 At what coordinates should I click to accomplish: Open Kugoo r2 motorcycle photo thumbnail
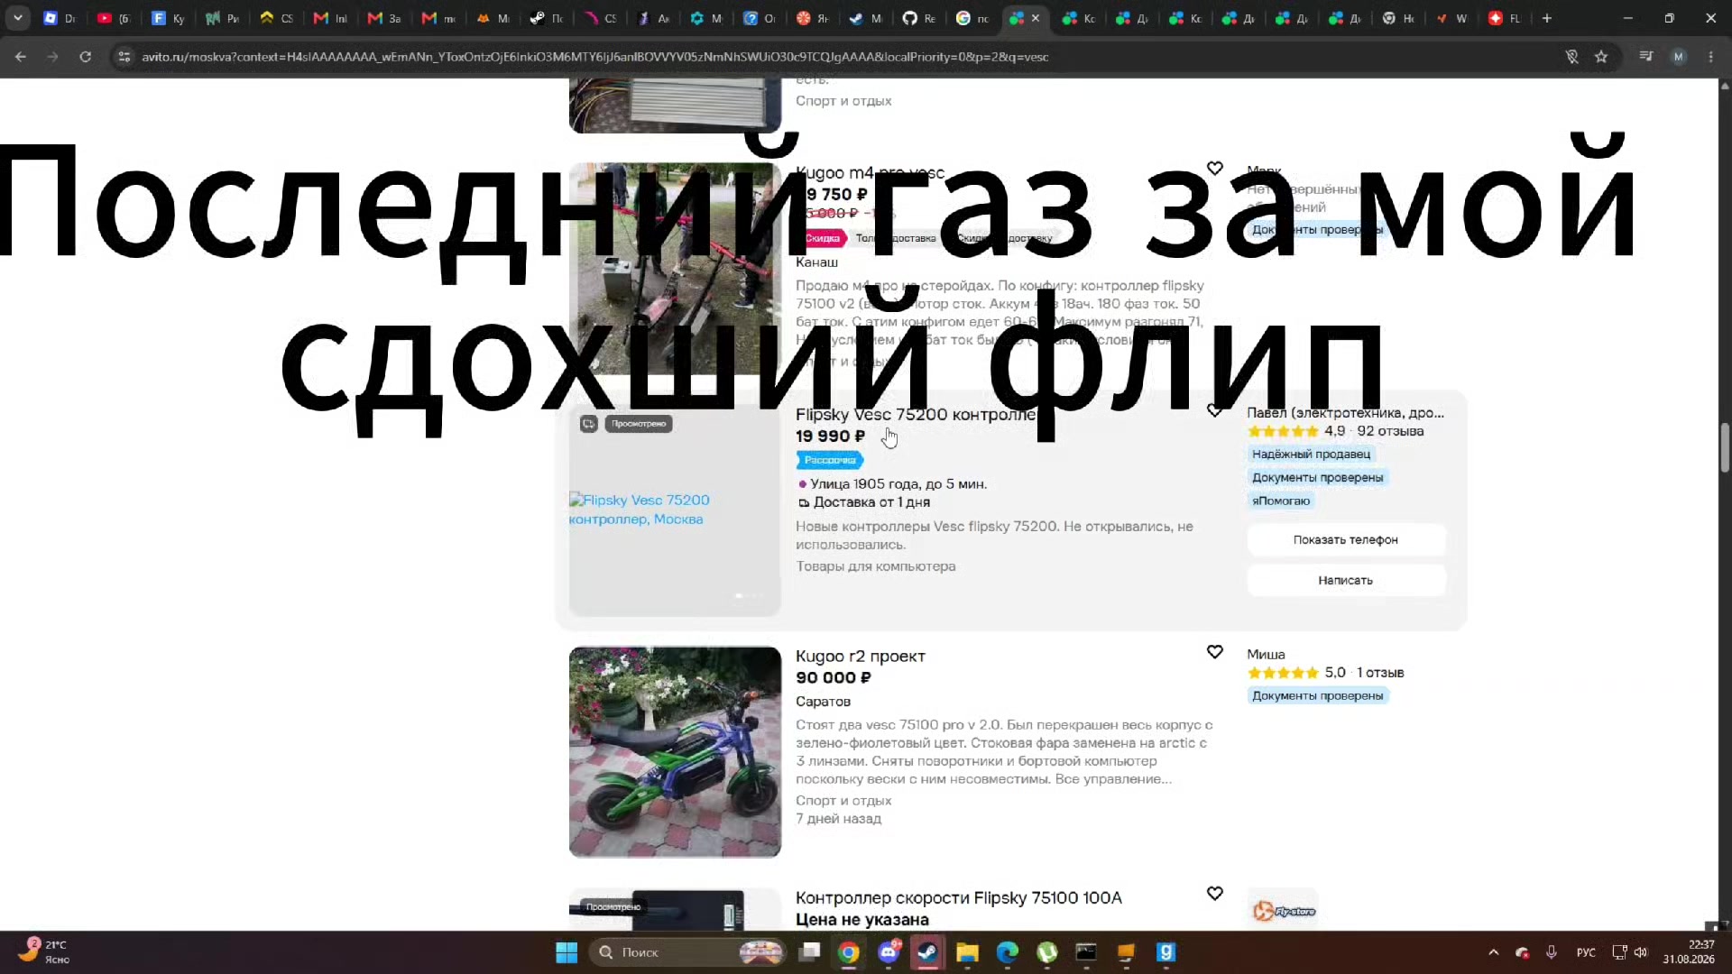coord(675,752)
